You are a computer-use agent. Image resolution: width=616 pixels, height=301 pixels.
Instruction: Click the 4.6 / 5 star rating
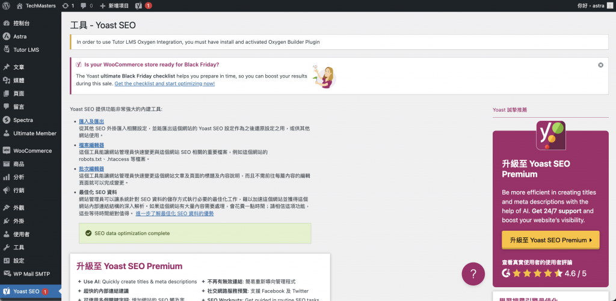click(x=544, y=273)
